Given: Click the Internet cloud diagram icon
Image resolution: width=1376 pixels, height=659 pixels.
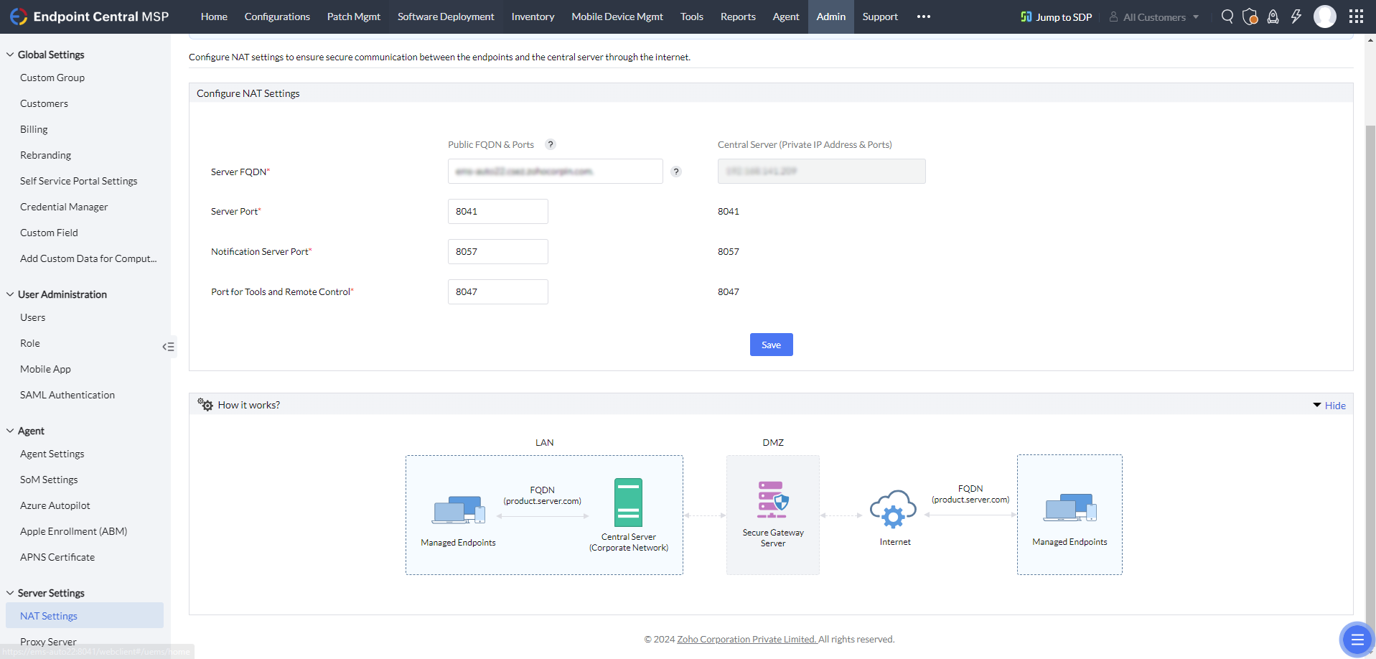Looking at the screenshot, I should (x=894, y=509).
